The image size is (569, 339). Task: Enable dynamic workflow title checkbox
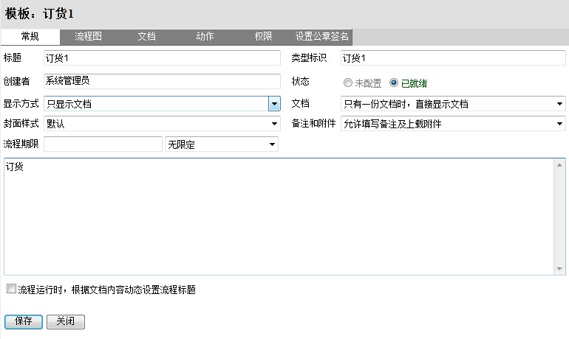pos(10,290)
